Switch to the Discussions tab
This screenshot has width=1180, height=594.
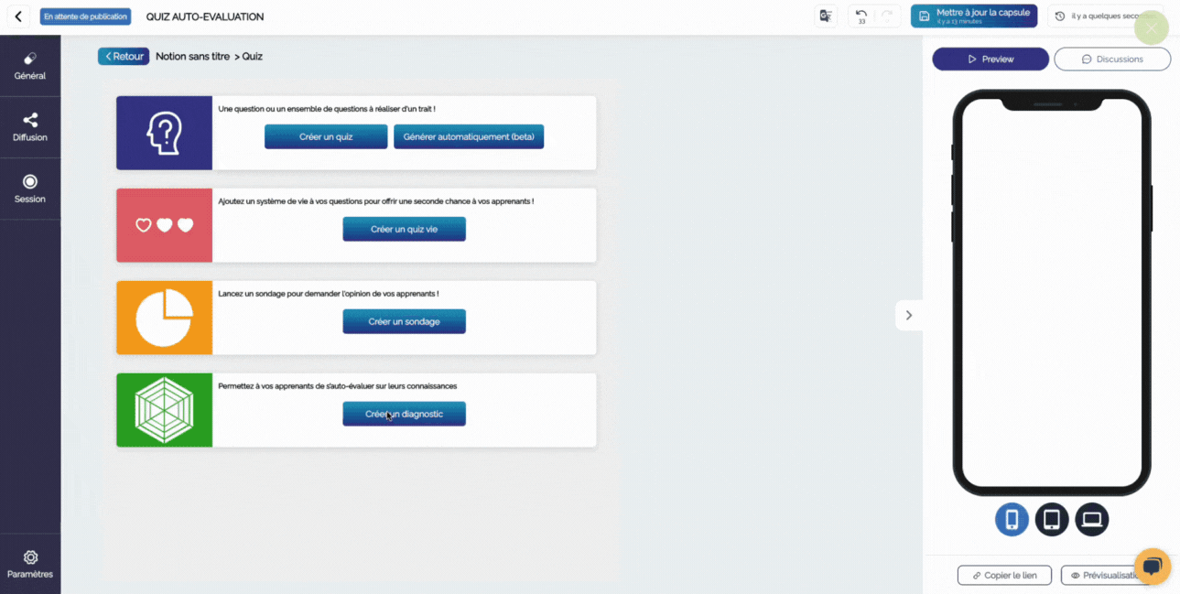click(x=1112, y=59)
